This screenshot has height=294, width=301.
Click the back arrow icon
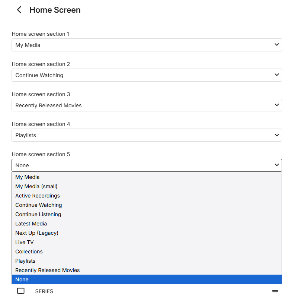tap(19, 10)
